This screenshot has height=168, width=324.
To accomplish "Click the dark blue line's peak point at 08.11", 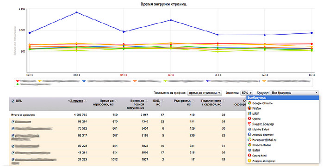I will pos(76,12).
